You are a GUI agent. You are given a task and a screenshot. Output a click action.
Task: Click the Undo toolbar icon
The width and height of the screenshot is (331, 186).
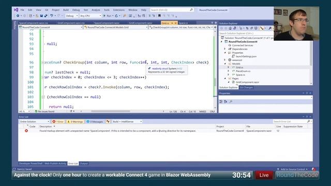[52, 16]
